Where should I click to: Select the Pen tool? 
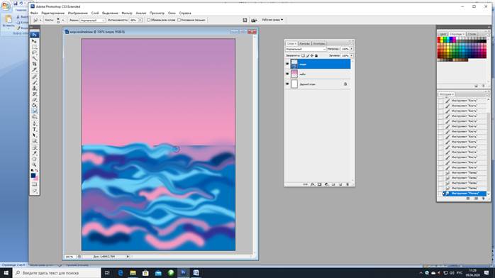[35, 123]
